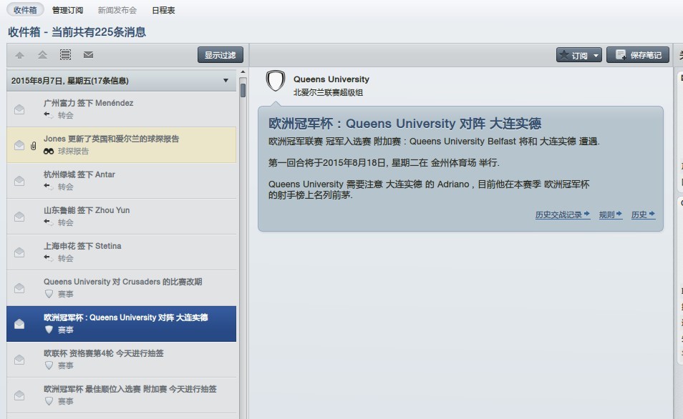The height and width of the screenshot is (419, 683).
Task: Click 北爱尔兰联赛超级组 league text
Action: [328, 92]
